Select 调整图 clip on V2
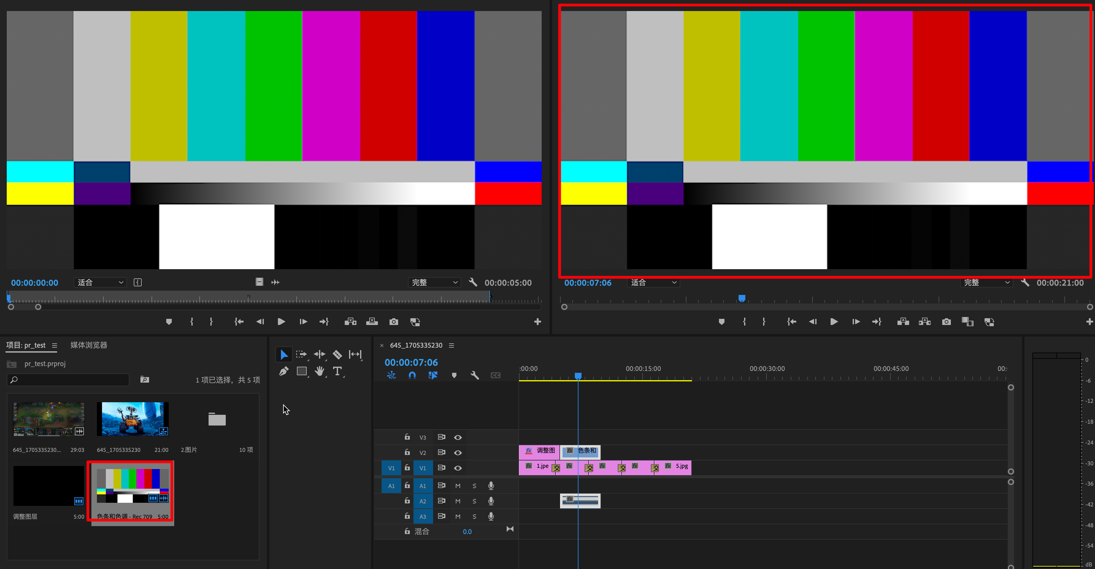This screenshot has height=569, width=1095. point(539,452)
